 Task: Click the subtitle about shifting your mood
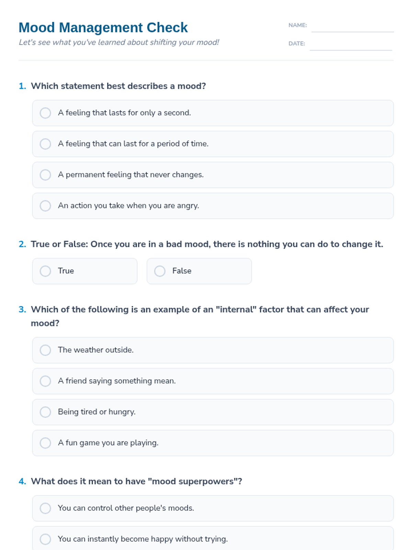(x=119, y=42)
